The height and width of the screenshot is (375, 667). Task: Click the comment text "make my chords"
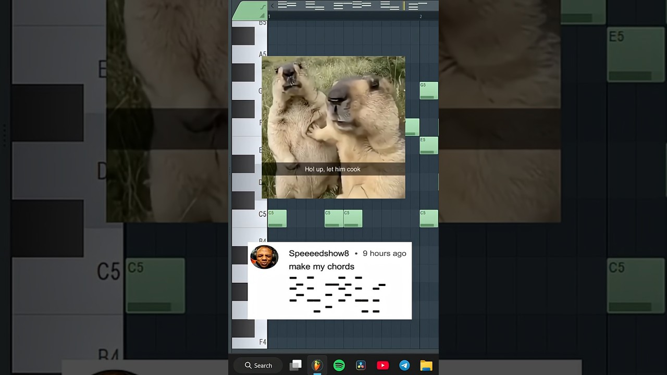[322, 267]
